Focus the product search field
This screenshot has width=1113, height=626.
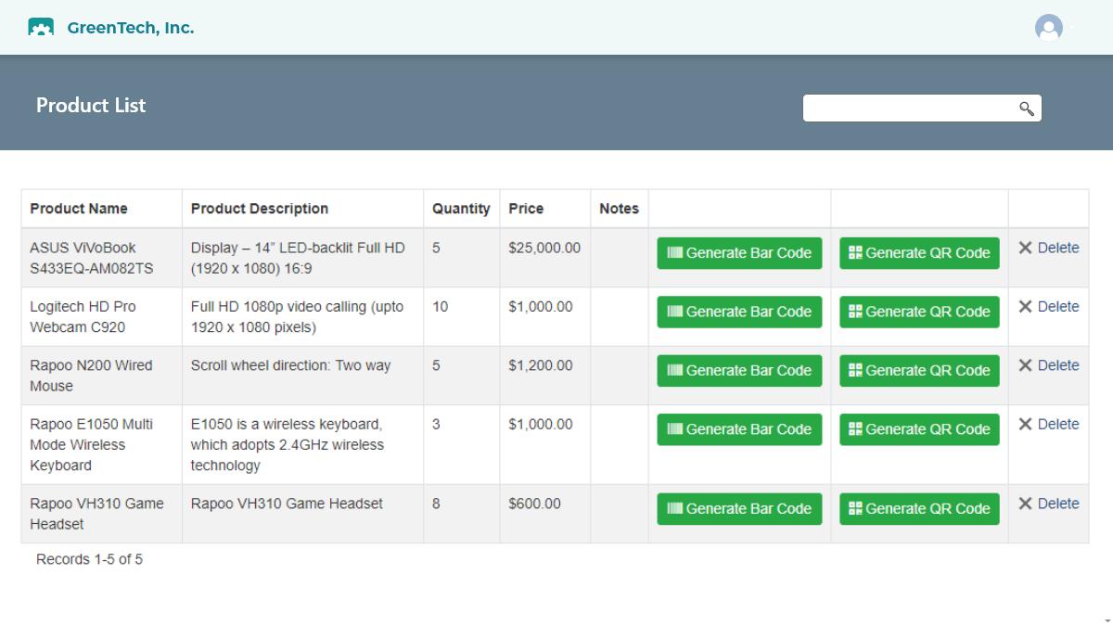pos(922,109)
